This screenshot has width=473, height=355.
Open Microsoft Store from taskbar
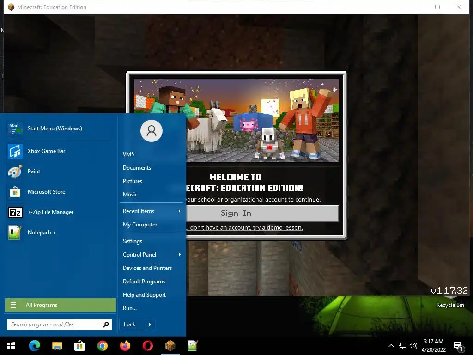(79, 346)
